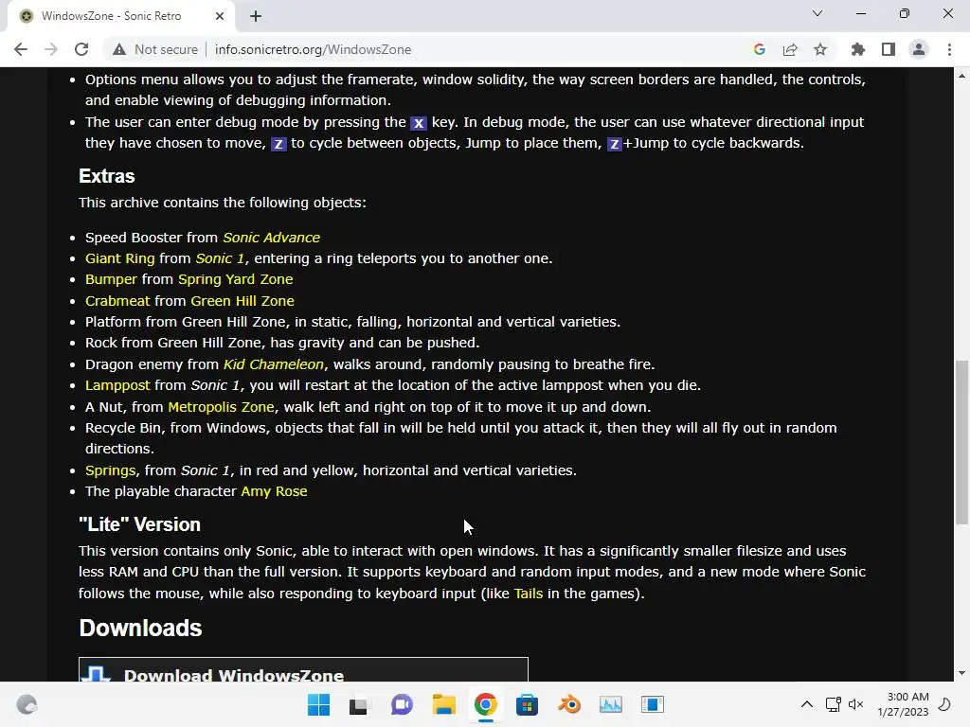Open Microsoft Store from taskbar
This screenshot has height=727, width=970.
527,704
